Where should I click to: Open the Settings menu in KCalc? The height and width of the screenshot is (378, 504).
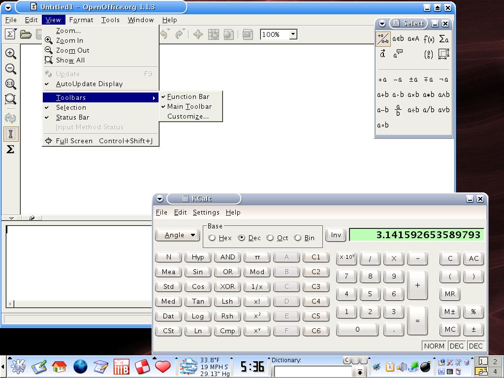click(206, 212)
